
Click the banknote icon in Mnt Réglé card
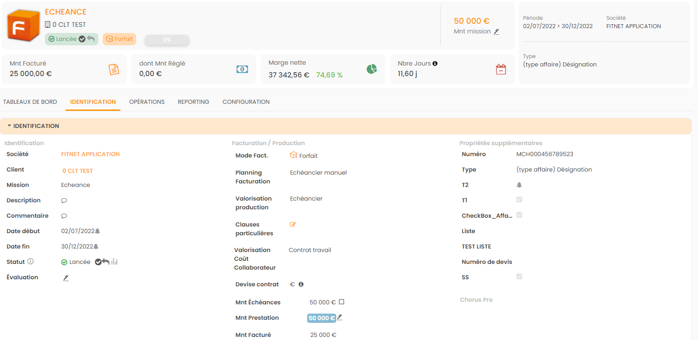click(242, 69)
